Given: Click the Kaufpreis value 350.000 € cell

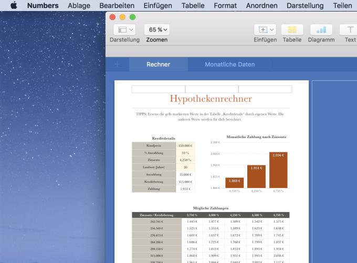Looking at the screenshot, I should click(185, 145).
